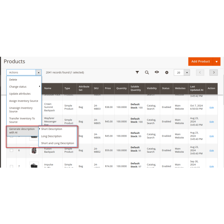Viewport: 224px width, 224px height.
Task: Click the search magnifier icon
Action: point(147,72)
